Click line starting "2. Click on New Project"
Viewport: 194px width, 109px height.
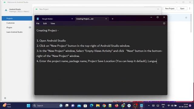[x=83, y=46]
